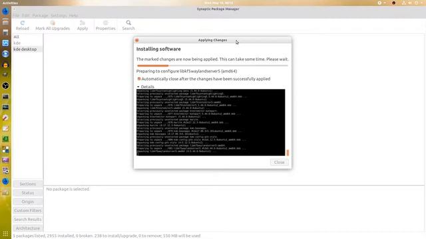Select the 'All' entry in the search list
Screen dimensions: 426x239
(x=16, y=37)
